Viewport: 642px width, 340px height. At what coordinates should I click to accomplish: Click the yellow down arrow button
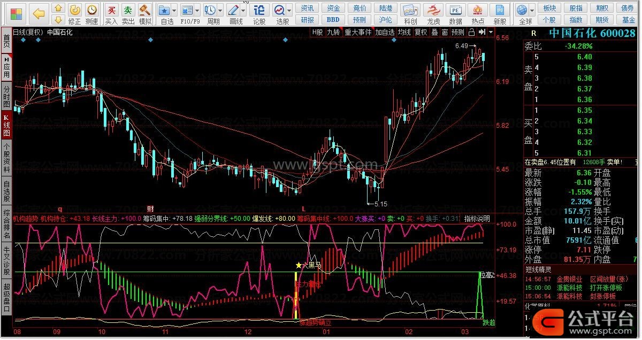tap(59, 20)
